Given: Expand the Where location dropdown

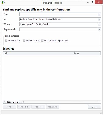Looking at the screenshot, I should click(x=99, y=24).
